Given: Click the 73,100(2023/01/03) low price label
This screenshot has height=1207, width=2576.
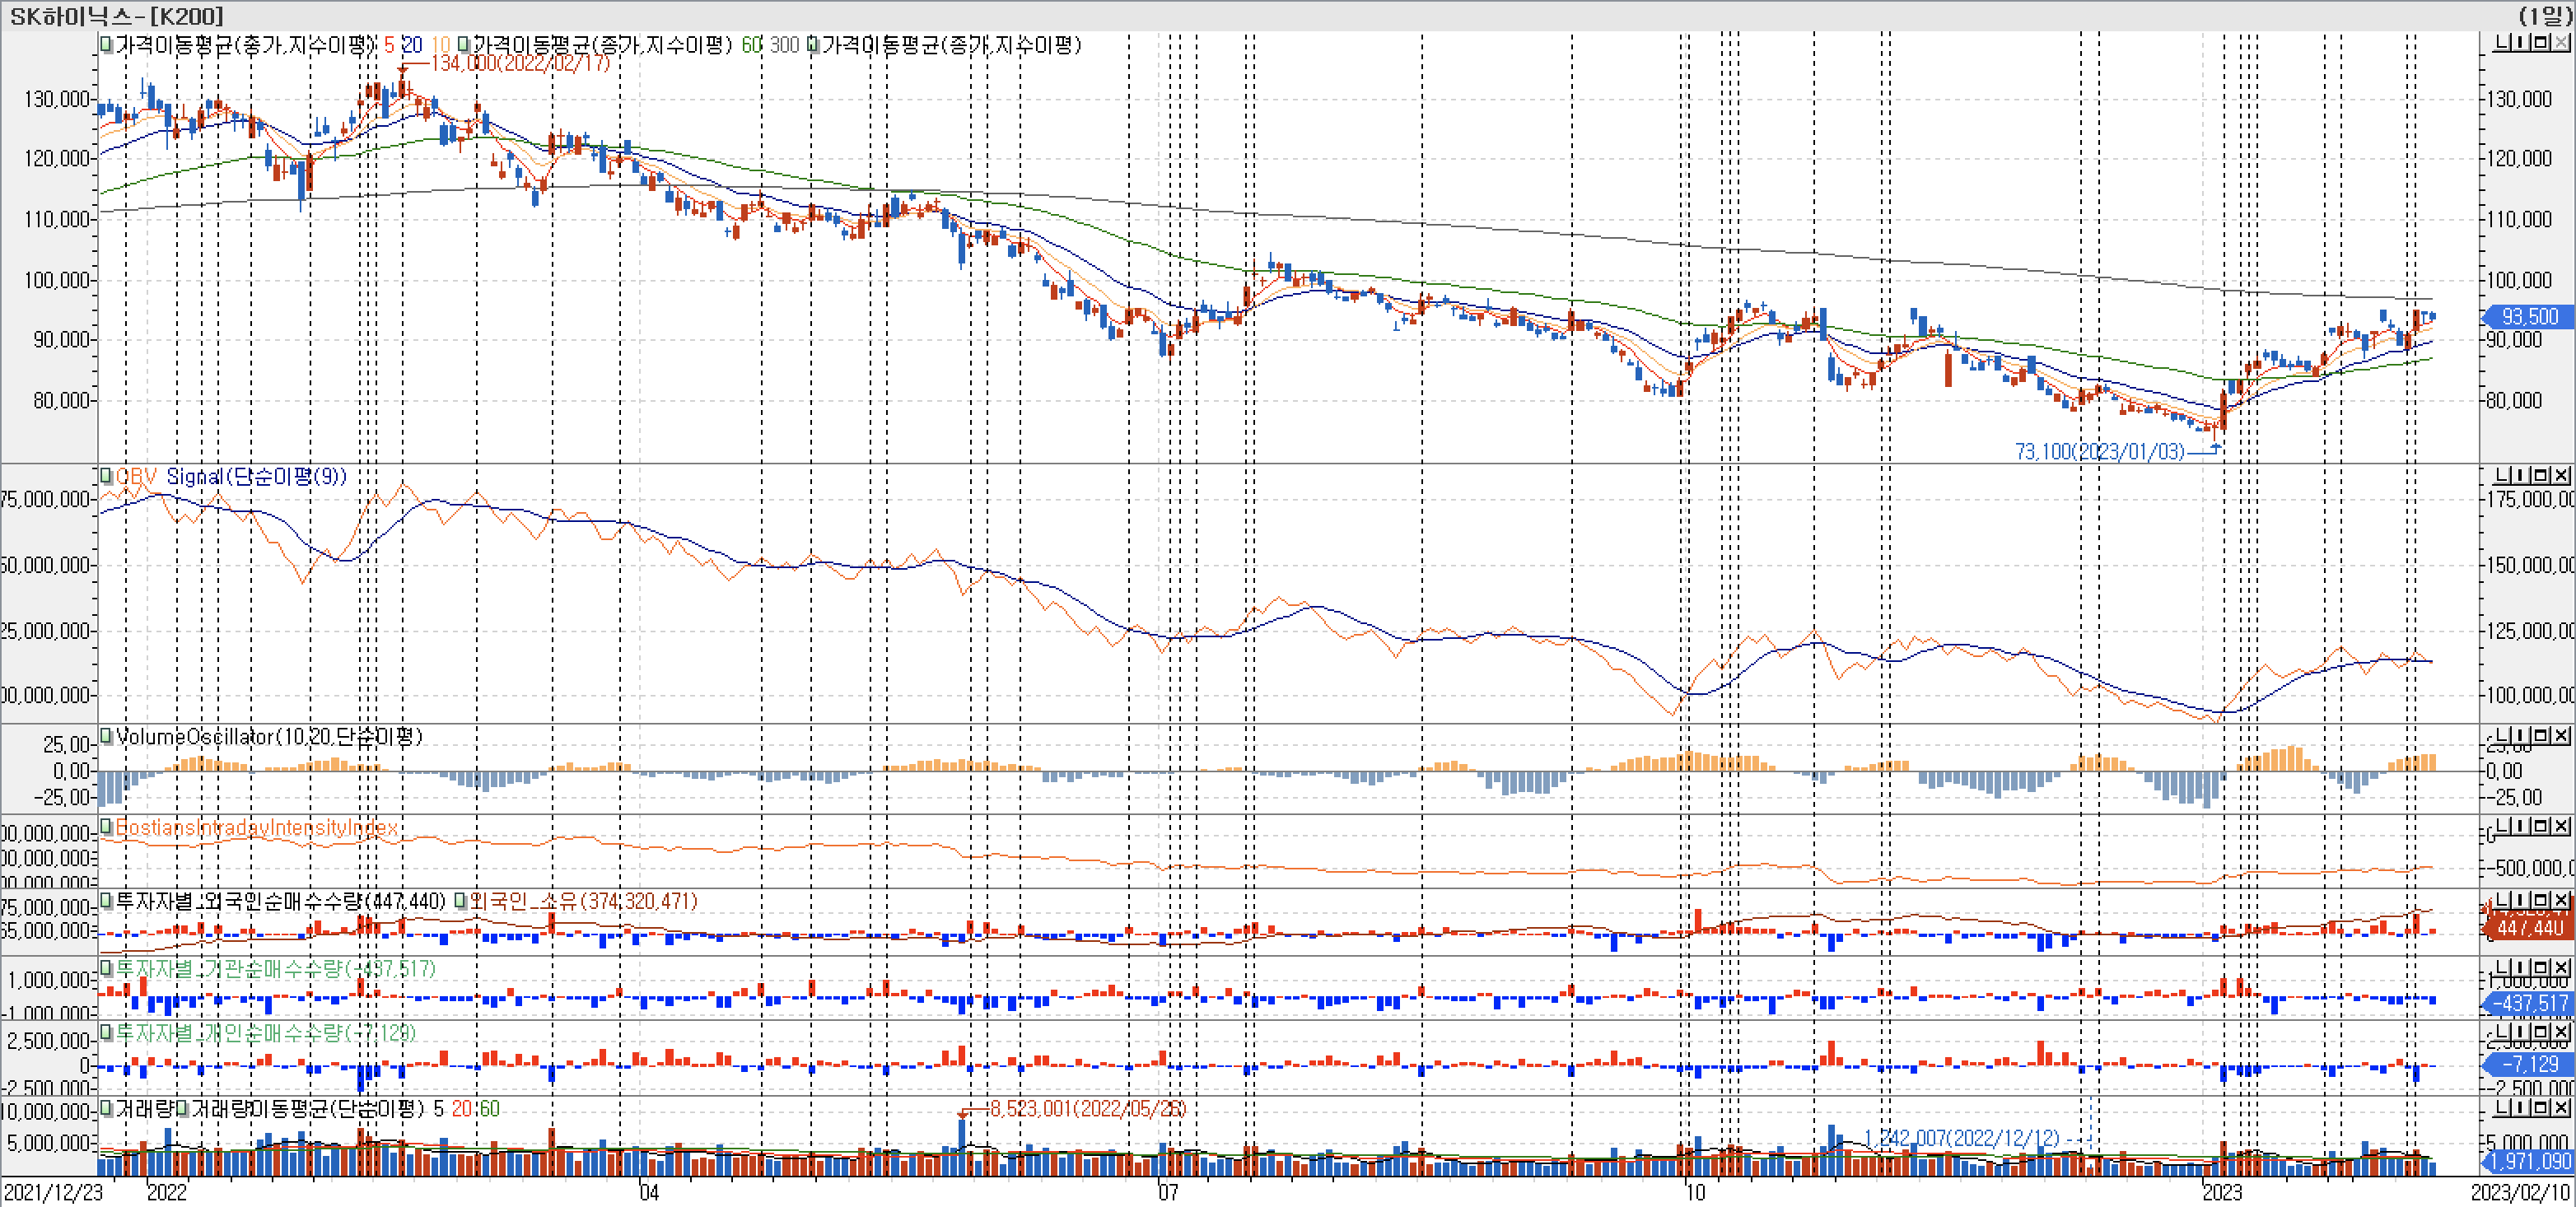Looking at the screenshot, I should [x=2099, y=452].
